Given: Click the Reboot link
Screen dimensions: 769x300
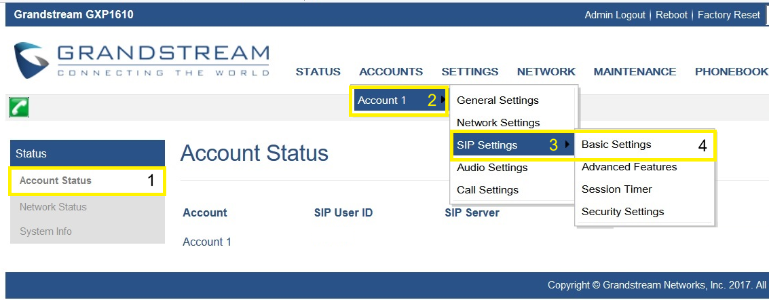Looking at the screenshot, I should (671, 15).
